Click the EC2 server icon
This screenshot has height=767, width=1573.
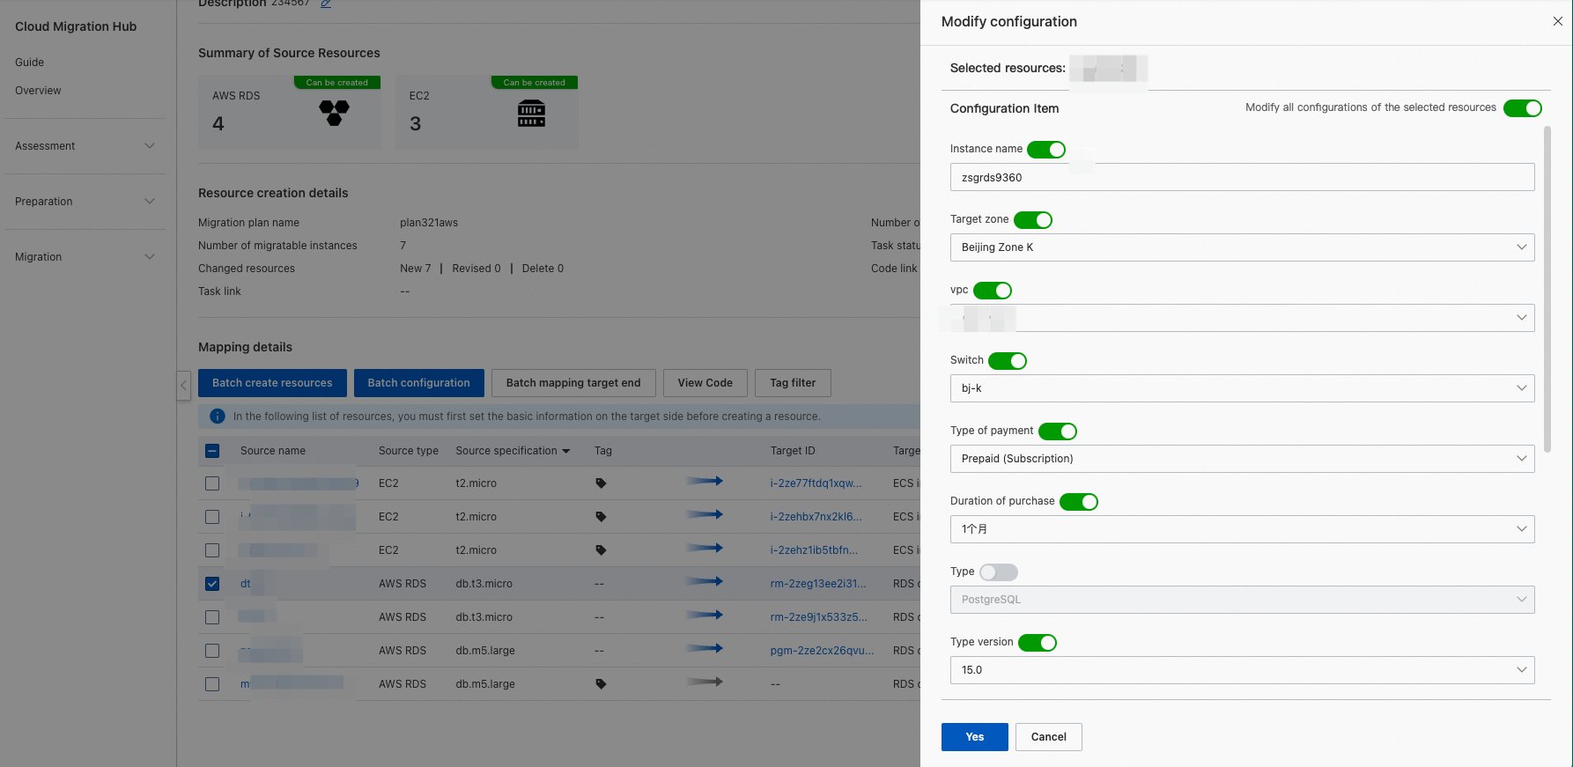click(531, 113)
